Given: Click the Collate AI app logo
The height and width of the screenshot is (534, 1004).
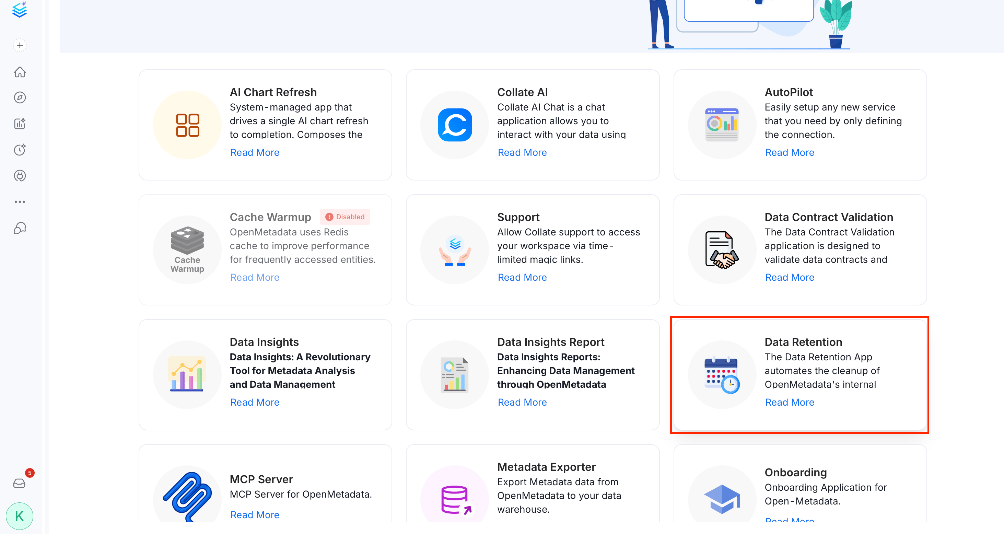Looking at the screenshot, I should pos(455,125).
